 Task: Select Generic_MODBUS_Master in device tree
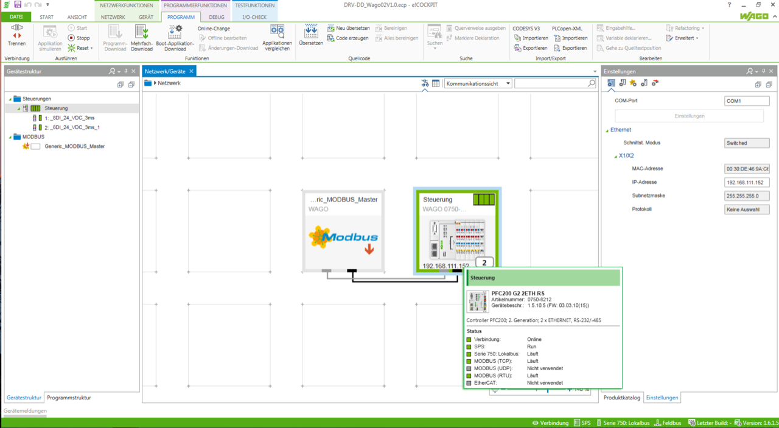click(74, 146)
